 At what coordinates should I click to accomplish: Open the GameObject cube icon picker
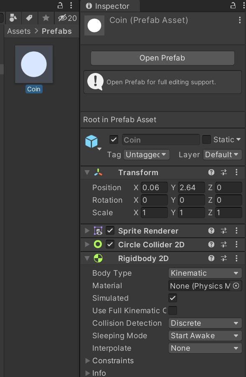pyautogui.click(x=93, y=142)
